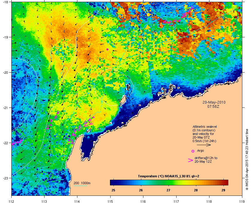Click the time label 07:58Z
Screen dimensions: 251x203
(x=213, y=106)
